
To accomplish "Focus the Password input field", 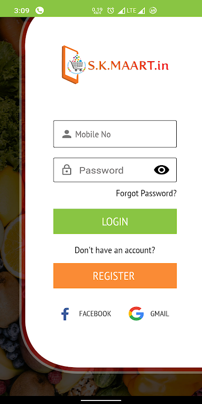I will 115,170.
